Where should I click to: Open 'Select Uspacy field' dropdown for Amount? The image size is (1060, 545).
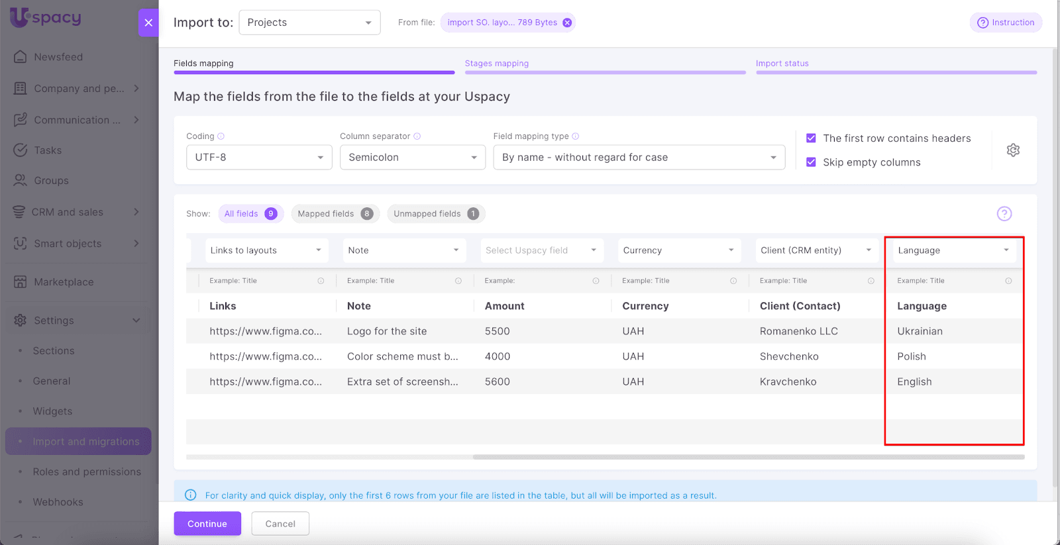(x=541, y=250)
